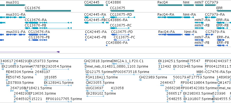This screenshot has width=231, height=103.
Task: Select the CG13676-RA transcript glyph
Action: click(48, 23)
